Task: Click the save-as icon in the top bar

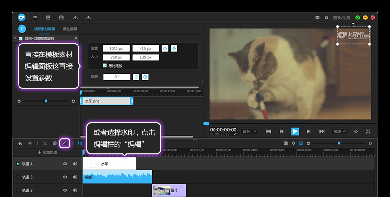Action: pos(62,18)
